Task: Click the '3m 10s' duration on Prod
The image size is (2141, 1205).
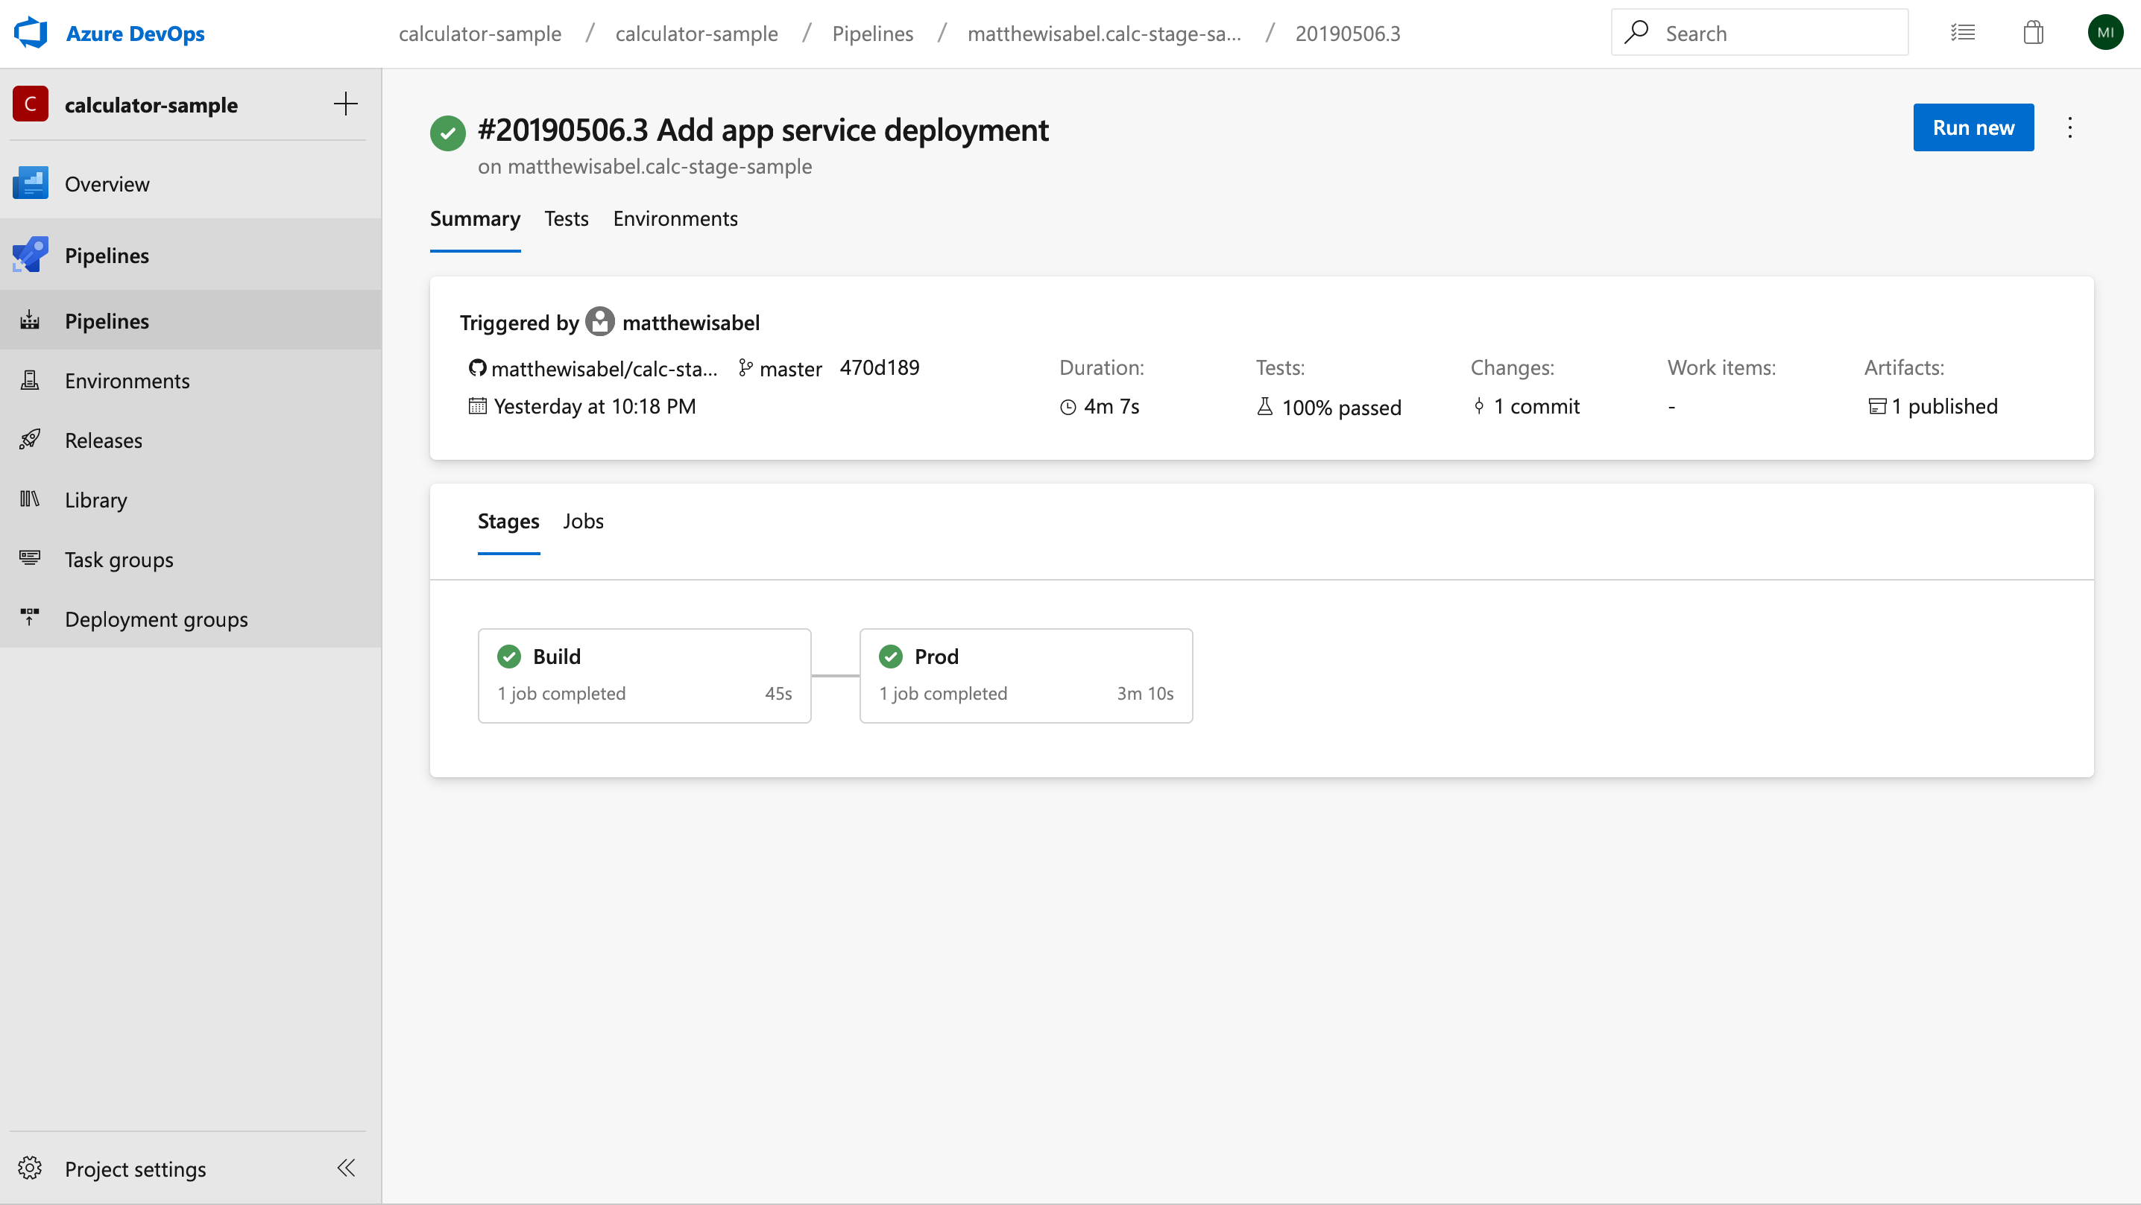Action: click(x=1145, y=694)
